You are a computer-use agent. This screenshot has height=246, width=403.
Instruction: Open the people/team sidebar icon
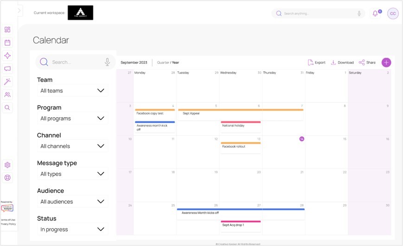tap(7, 95)
